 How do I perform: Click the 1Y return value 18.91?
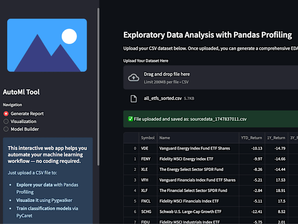(x=276, y=191)
